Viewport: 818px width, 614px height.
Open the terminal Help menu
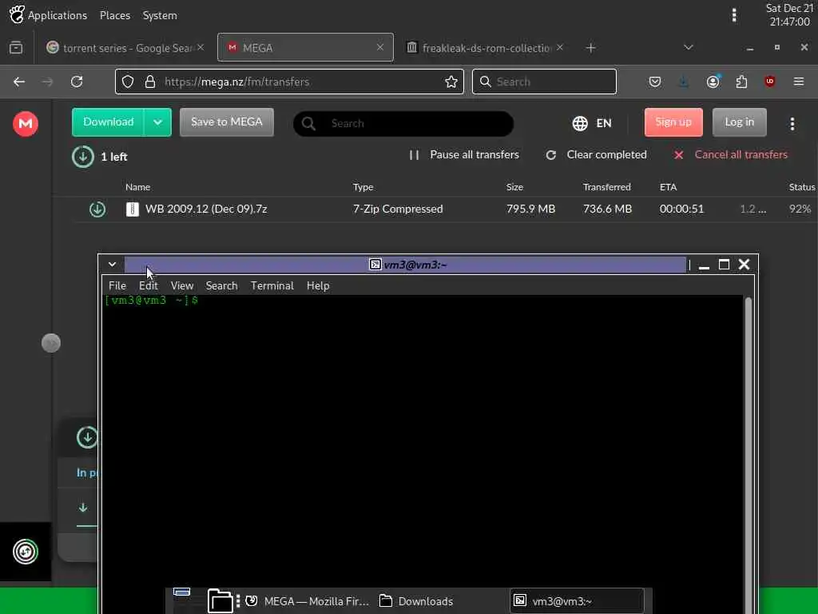click(318, 285)
